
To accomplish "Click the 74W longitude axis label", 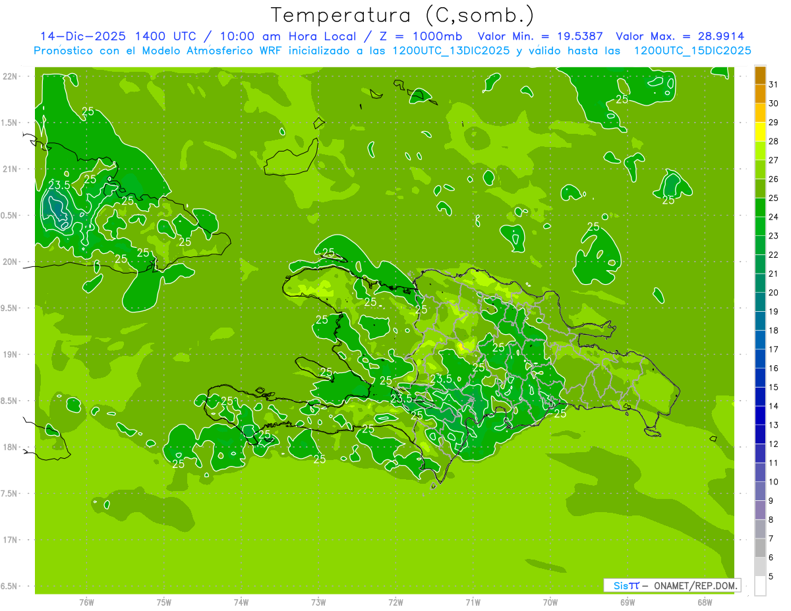I will click(241, 602).
